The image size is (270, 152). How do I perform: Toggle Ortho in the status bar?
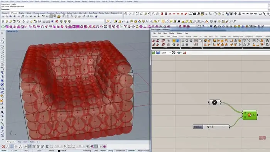pyautogui.click(x=96, y=150)
